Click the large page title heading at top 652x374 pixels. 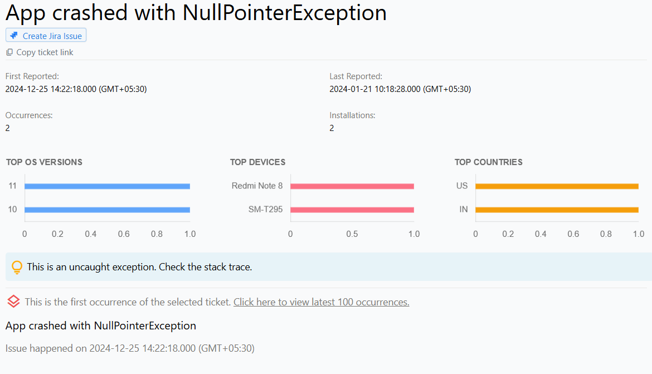click(x=196, y=13)
